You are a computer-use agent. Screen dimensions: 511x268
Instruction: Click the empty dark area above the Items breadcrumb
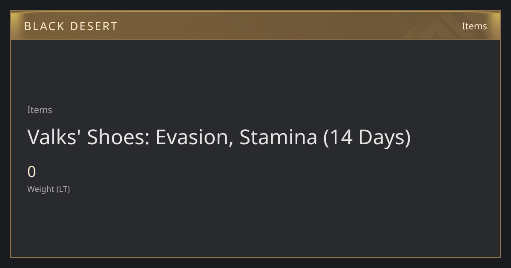[x=255, y=71]
